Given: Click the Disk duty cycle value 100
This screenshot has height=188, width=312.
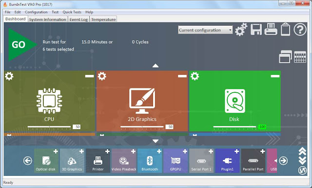Looking at the screenshot, I should [x=262, y=127].
